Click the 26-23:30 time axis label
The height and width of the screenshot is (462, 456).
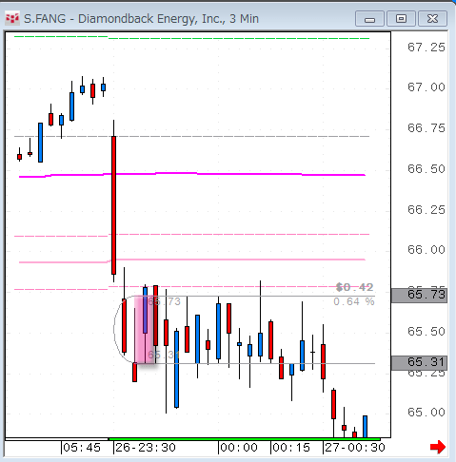pyautogui.click(x=146, y=448)
